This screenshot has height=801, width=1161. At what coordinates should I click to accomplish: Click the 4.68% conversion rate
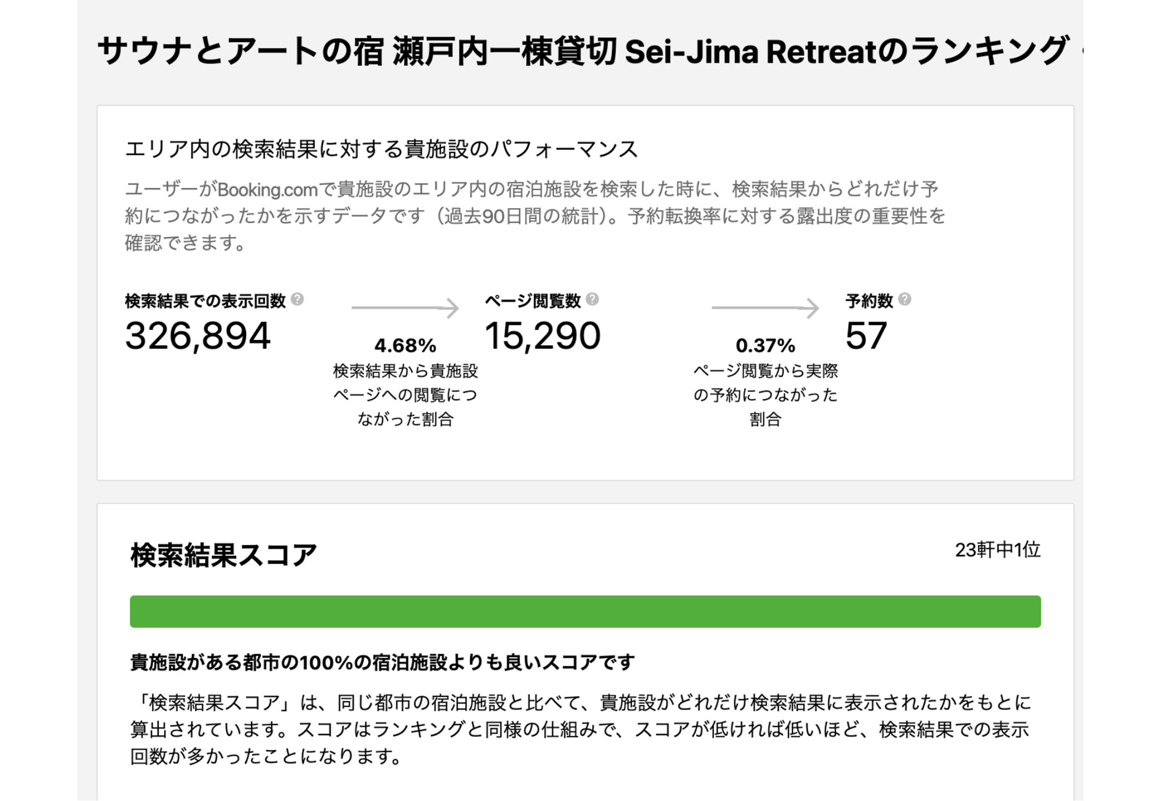pyautogui.click(x=405, y=346)
